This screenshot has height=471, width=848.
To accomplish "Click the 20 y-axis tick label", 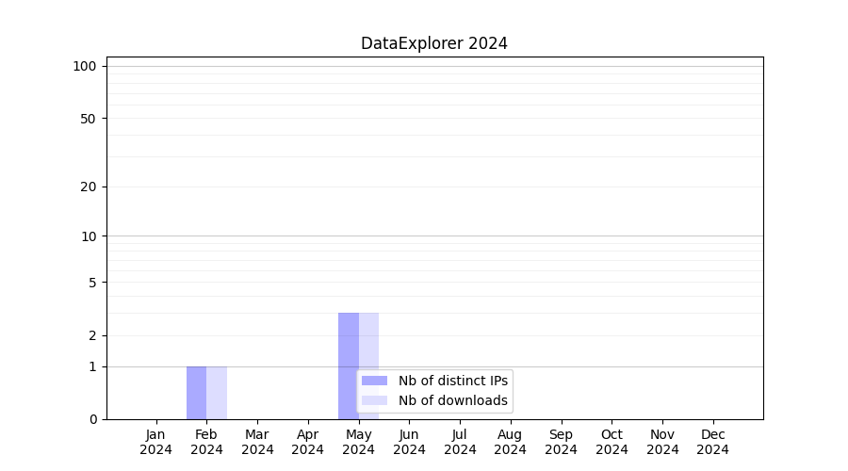I will [89, 187].
